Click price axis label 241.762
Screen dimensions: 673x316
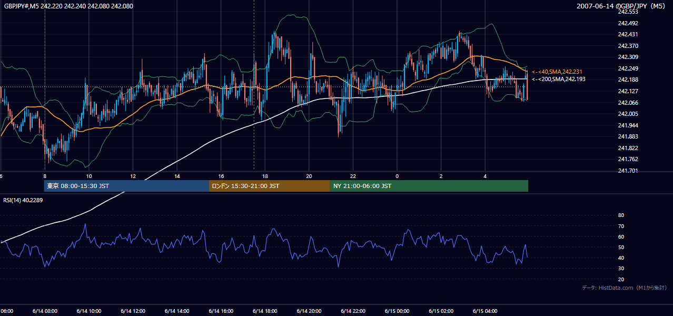tap(628, 159)
